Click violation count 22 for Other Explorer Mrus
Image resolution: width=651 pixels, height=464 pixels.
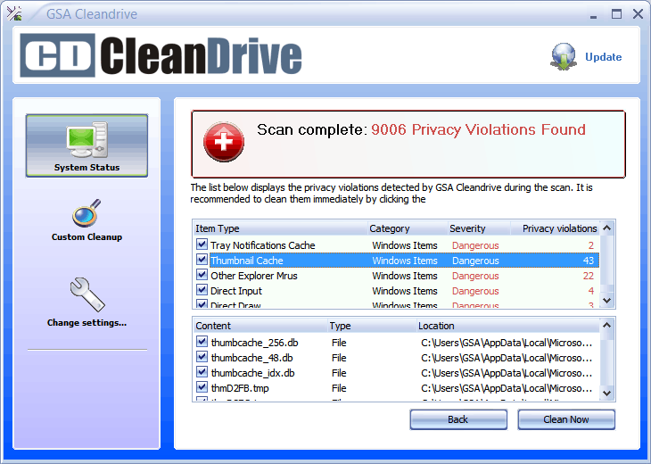(x=589, y=276)
